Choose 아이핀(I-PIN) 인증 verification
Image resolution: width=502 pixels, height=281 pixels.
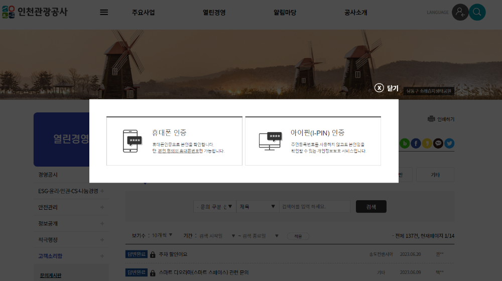point(313,141)
